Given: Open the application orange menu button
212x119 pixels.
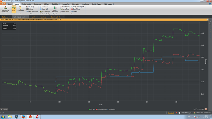Looking at the screenshot, I should point(3,4).
